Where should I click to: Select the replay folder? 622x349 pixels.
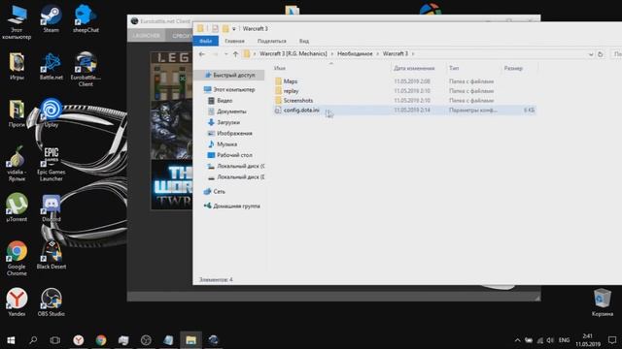tap(404, 90)
